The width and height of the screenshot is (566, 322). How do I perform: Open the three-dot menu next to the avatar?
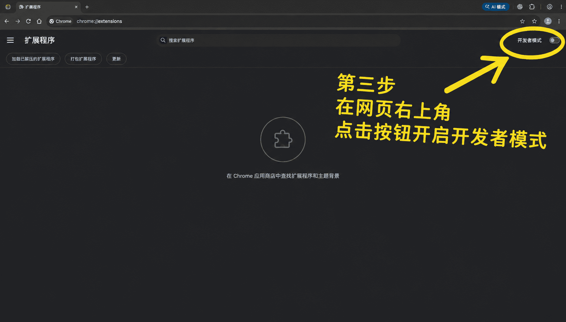pyautogui.click(x=559, y=21)
